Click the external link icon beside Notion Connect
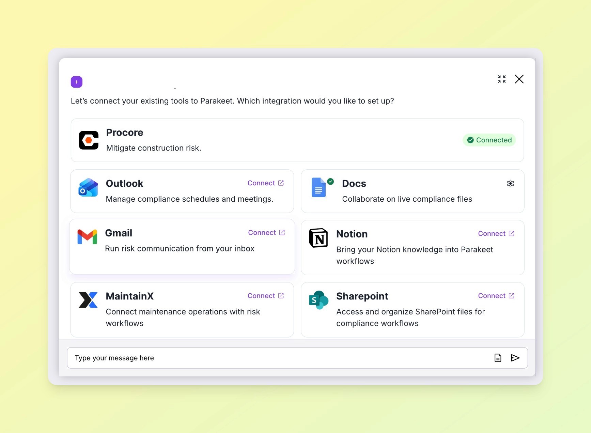This screenshot has height=433, width=591. [512, 233]
